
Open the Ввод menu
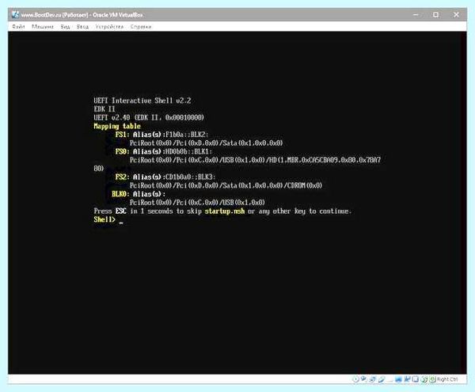(x=82, y=27)
